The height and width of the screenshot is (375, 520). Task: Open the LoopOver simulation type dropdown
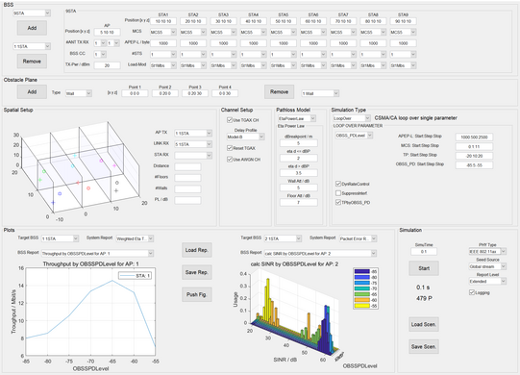pos(352,118)
